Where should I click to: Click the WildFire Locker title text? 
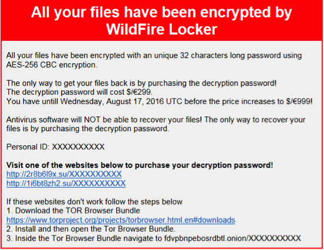[x=161, y=29]
